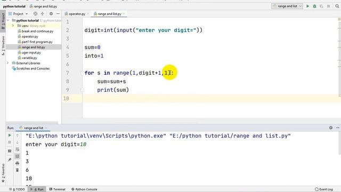This screenshot has width=341, height=192.
Task: Click the editor vertical scrollbar
Action: pos(339,57)
